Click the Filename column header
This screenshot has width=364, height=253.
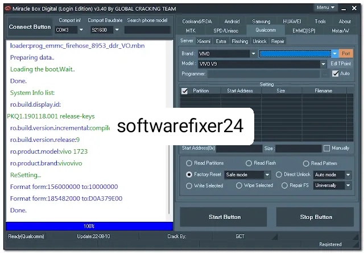[323, 91]
